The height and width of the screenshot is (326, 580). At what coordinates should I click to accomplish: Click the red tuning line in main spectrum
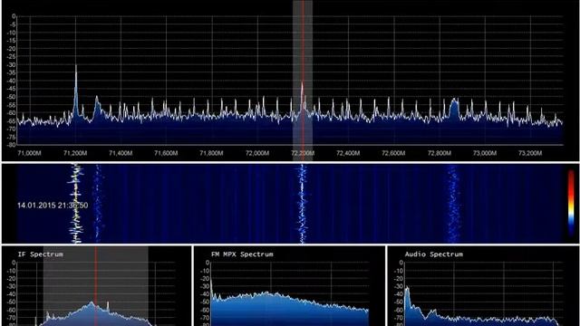point(303,80)
